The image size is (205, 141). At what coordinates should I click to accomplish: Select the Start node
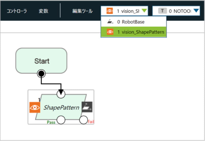click(x=41, y=61)
